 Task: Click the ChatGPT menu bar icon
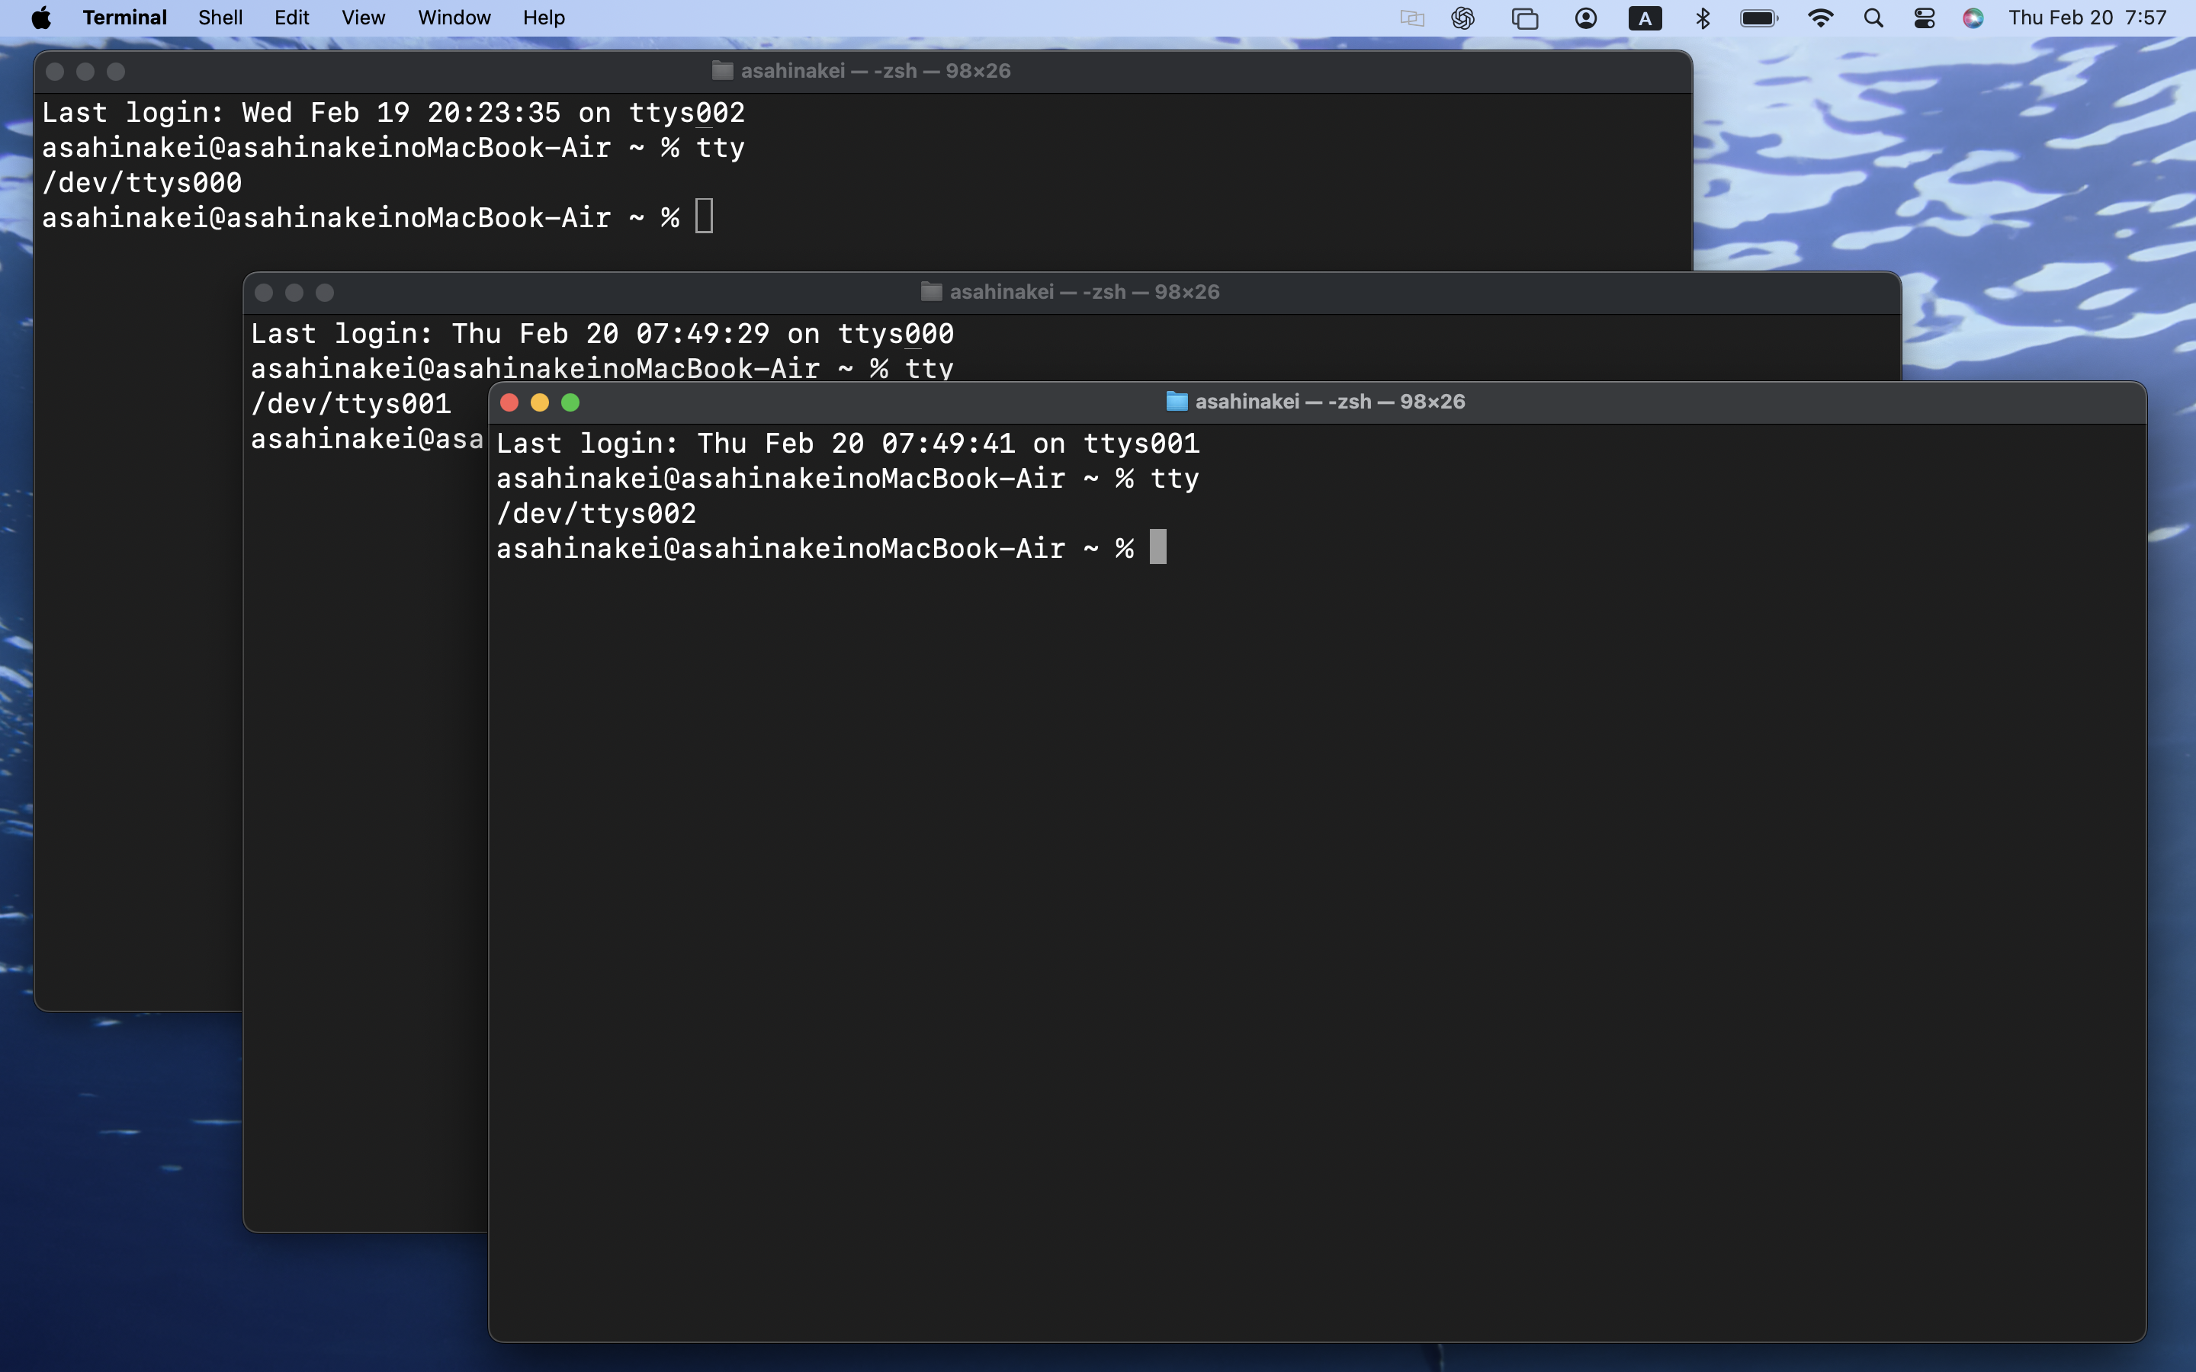(1462, 18)
